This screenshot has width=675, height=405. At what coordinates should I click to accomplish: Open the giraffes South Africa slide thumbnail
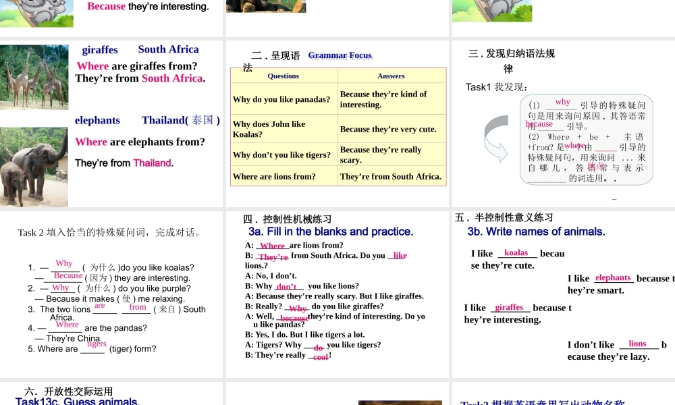coord(111,124)
